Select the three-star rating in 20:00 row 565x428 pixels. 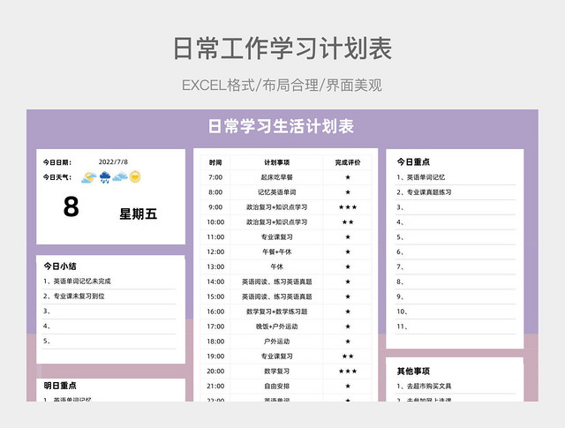348,371
